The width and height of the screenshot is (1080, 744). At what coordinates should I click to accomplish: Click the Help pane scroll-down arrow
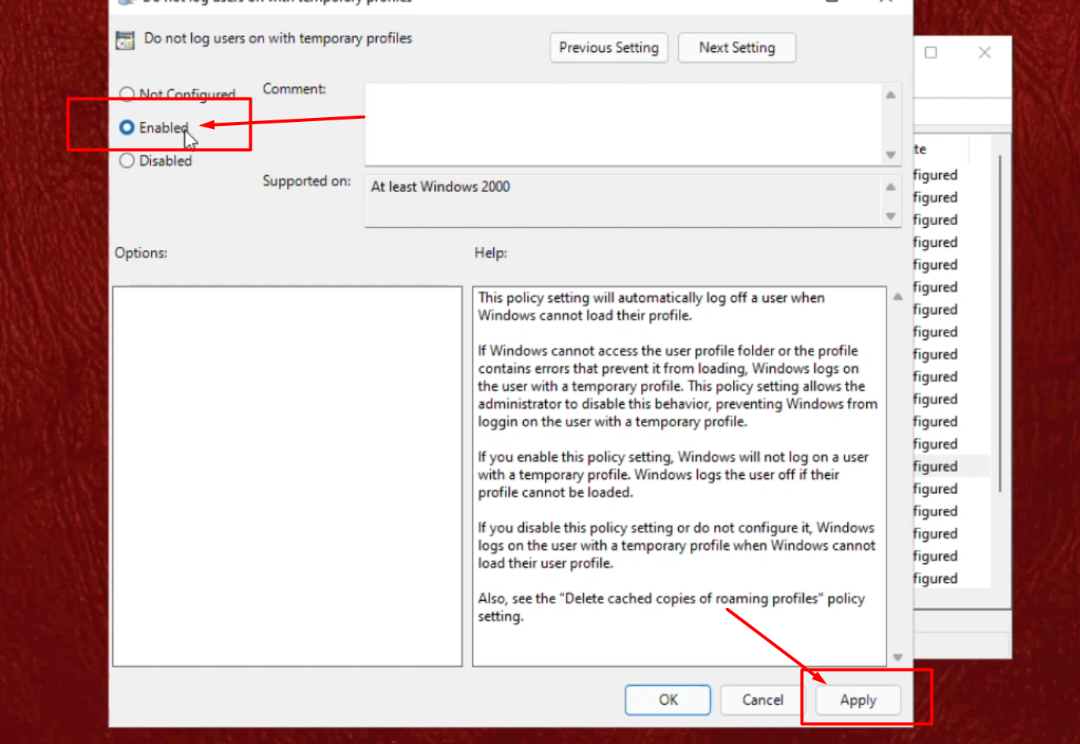[898, 657]
